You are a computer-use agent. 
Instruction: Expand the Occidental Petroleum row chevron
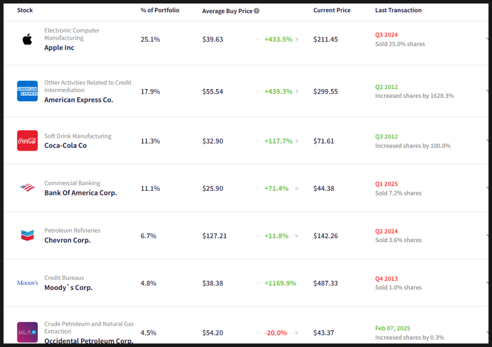point(487,333)
